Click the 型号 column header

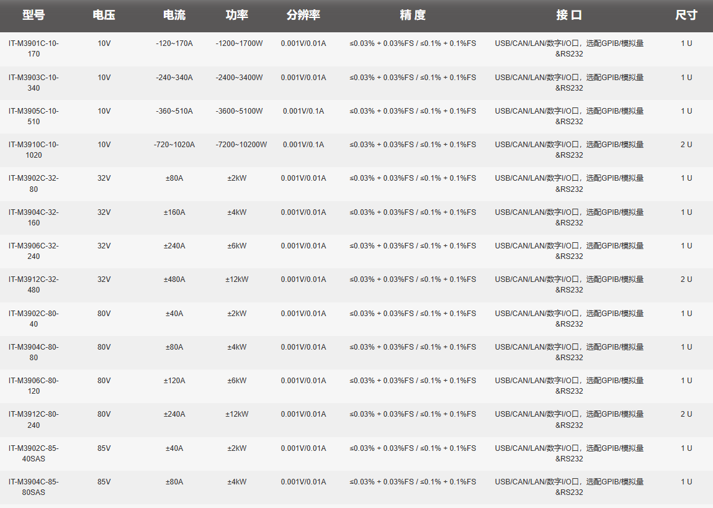point(34,15)
